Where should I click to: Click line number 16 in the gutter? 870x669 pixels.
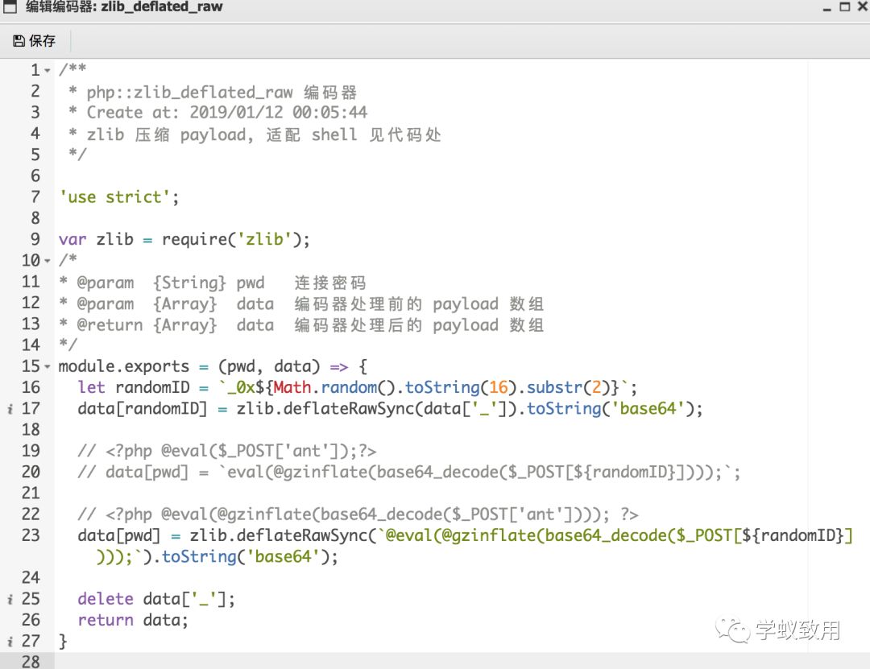coord(31,387)
